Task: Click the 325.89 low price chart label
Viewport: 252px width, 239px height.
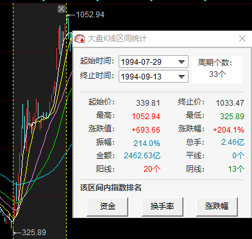Action: [x=34, y=233]
